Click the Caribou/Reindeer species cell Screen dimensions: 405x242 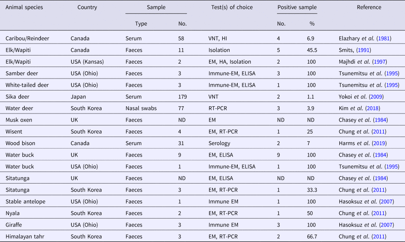27,38
